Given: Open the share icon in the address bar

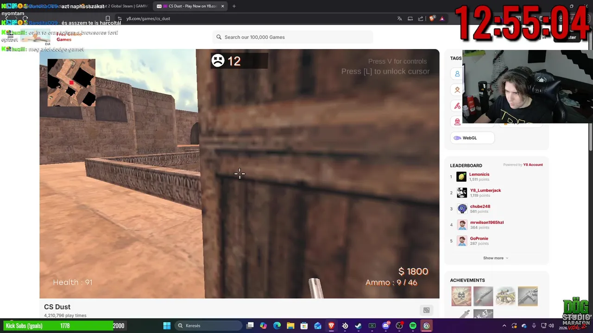Looking at the screenshot, I should coord(421,18).
